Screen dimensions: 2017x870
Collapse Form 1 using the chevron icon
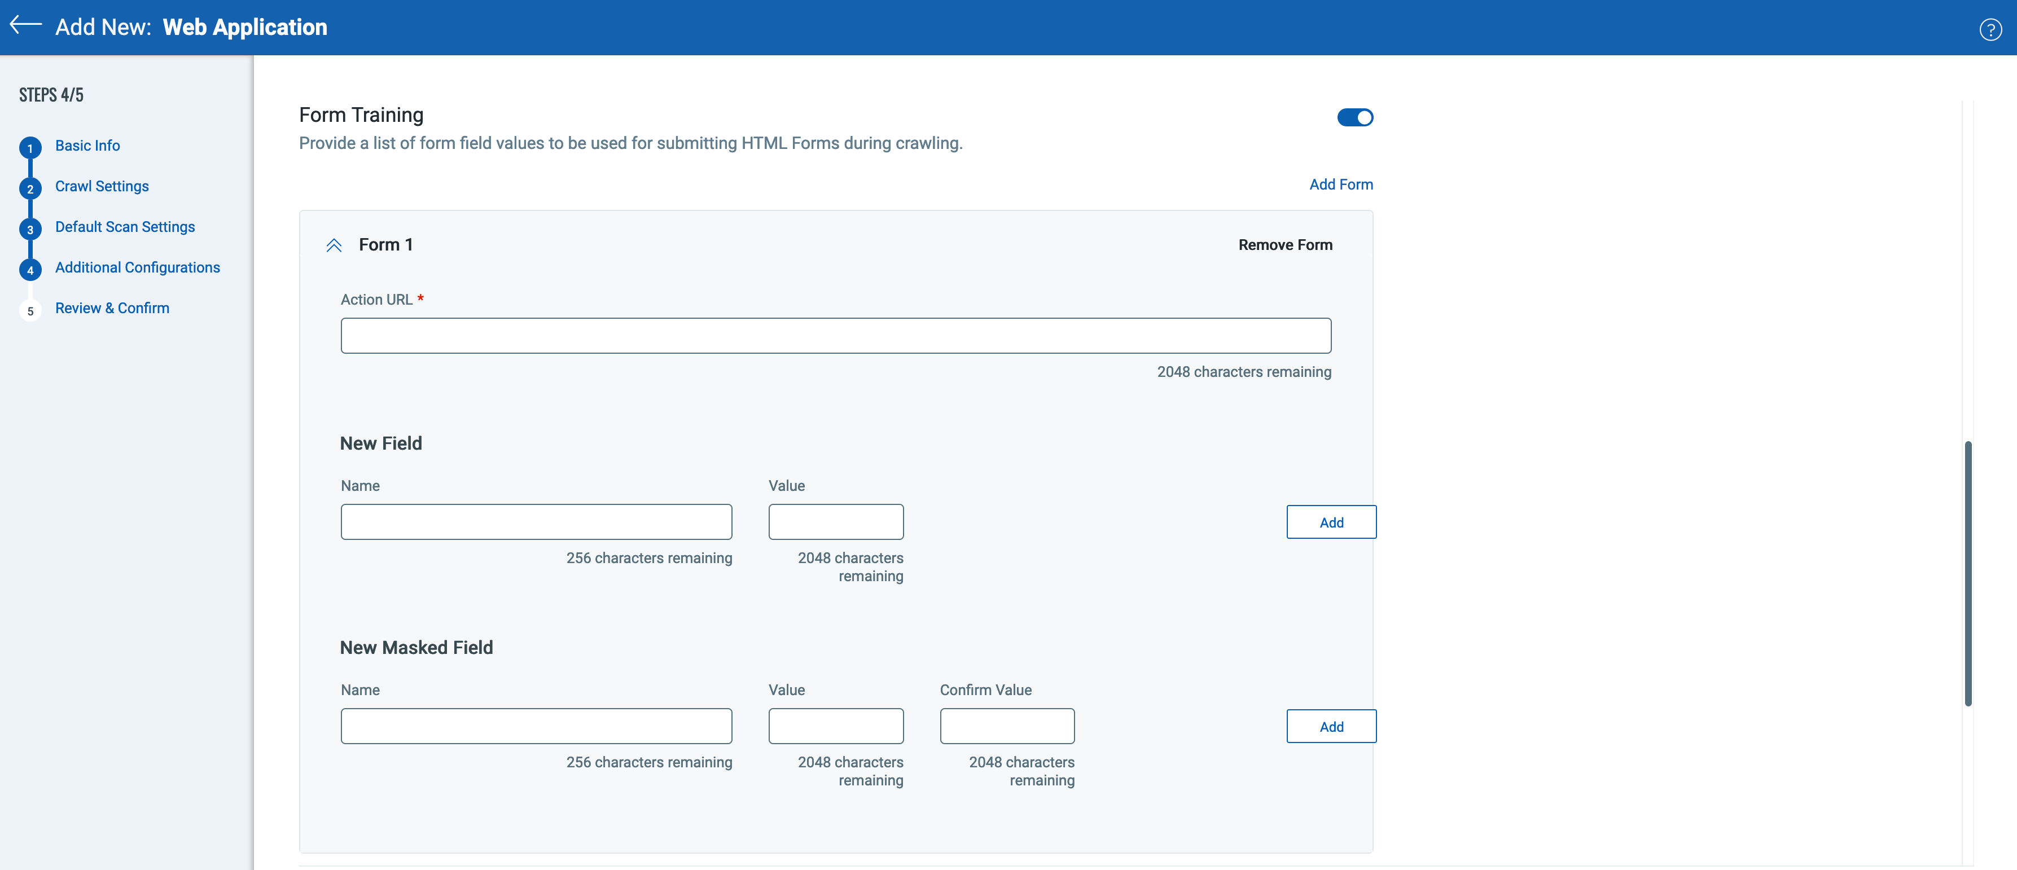[334, 244]
